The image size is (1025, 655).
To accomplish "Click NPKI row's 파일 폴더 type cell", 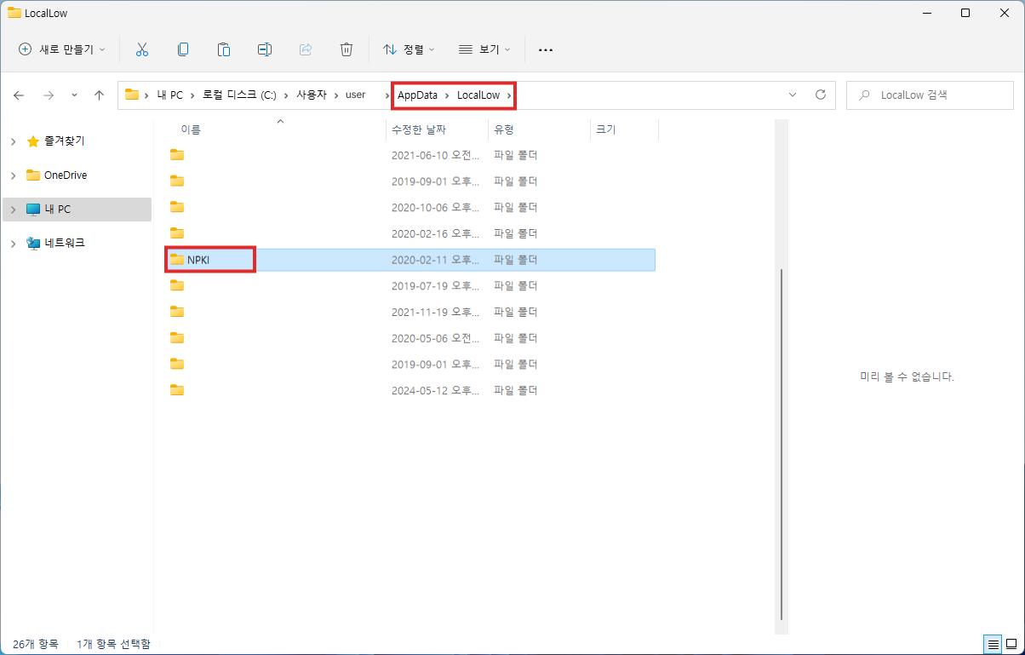I will click(x=515, y=260).
